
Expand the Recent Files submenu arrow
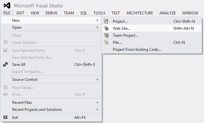click(x=98, y=102)
